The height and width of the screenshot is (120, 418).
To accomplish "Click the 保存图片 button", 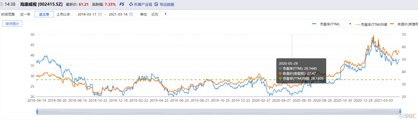I will coord(12,24).
